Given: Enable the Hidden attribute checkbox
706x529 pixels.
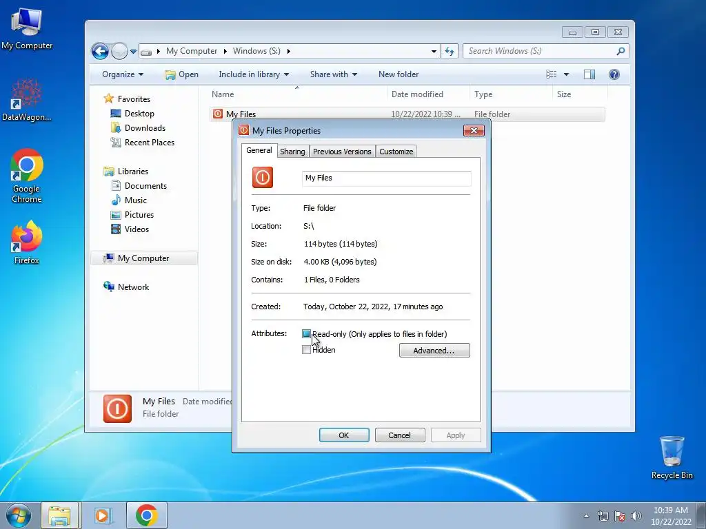Looking at the screenshot, I should pyautogui.click(x=306, y=350).
